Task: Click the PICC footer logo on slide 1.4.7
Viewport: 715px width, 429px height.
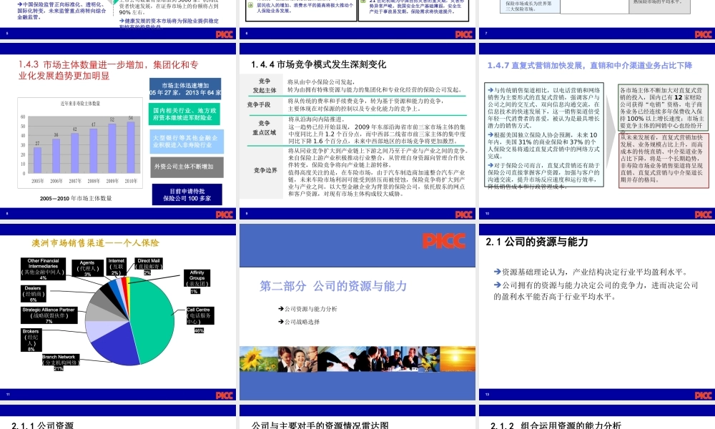Action: [x=703, y=214]
